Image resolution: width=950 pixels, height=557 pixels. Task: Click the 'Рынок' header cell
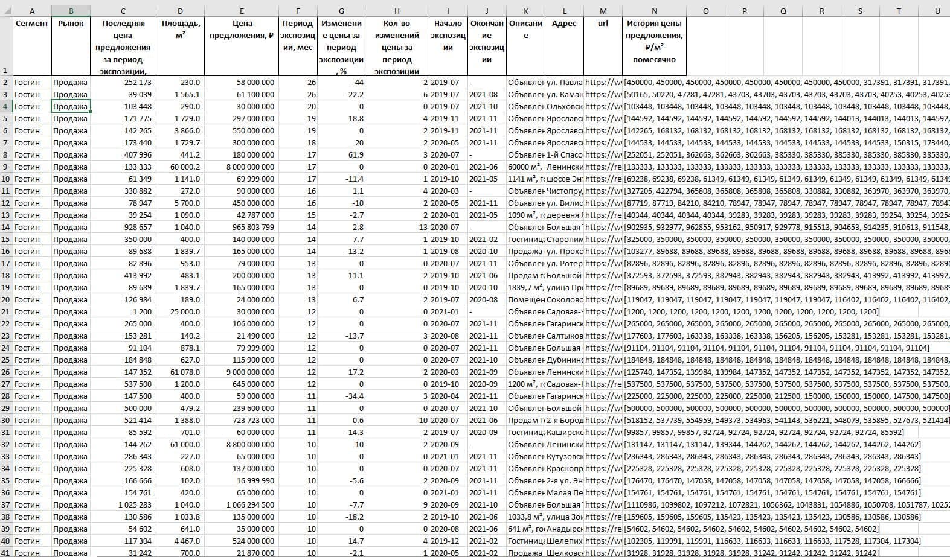pyautogui.click(x=71, y=46)
